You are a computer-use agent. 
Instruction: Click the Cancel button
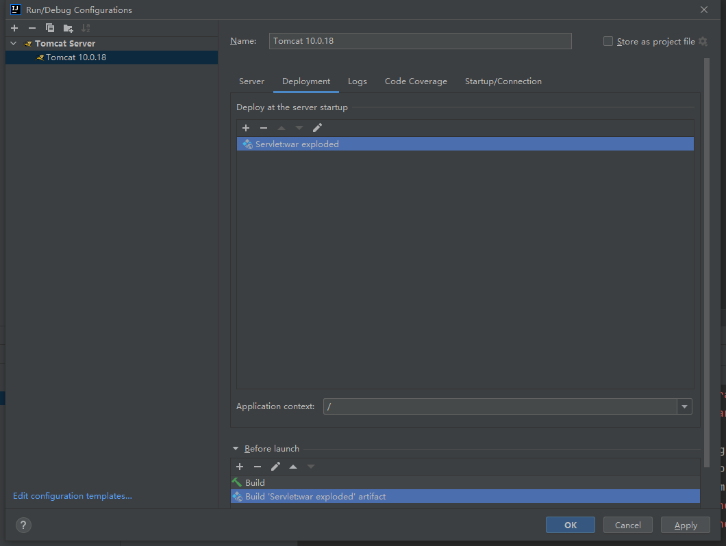(627, 525)
